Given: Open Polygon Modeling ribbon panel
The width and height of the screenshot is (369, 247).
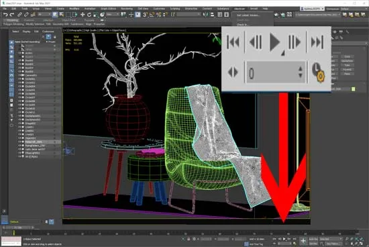Looking at the screenshot, I should 13,24.
